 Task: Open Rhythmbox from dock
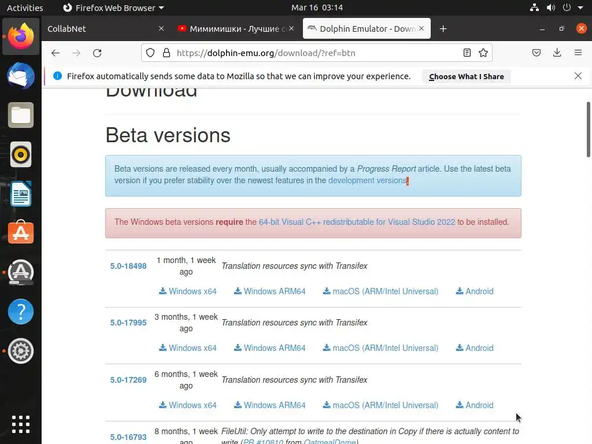point(21,154)
